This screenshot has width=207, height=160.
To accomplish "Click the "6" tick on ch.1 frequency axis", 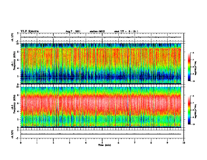I will click(x=18, y=60).
